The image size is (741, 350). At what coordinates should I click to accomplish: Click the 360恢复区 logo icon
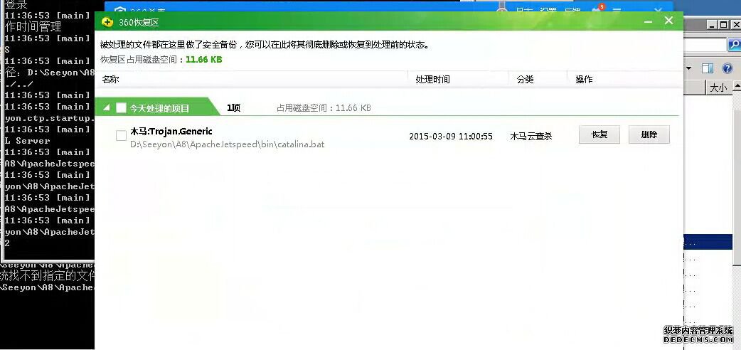click(107, 22)
